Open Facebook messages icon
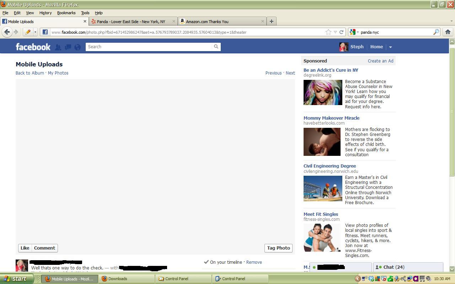 pos(68,47)
